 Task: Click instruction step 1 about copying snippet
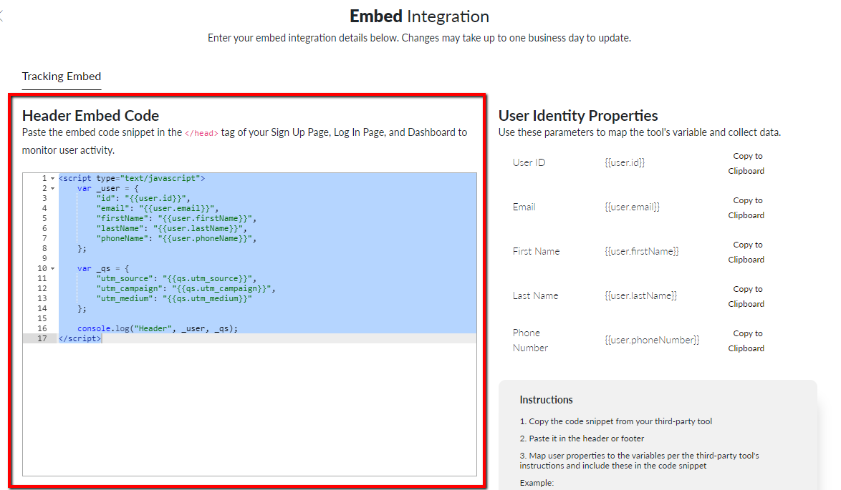tap(616, 421)
